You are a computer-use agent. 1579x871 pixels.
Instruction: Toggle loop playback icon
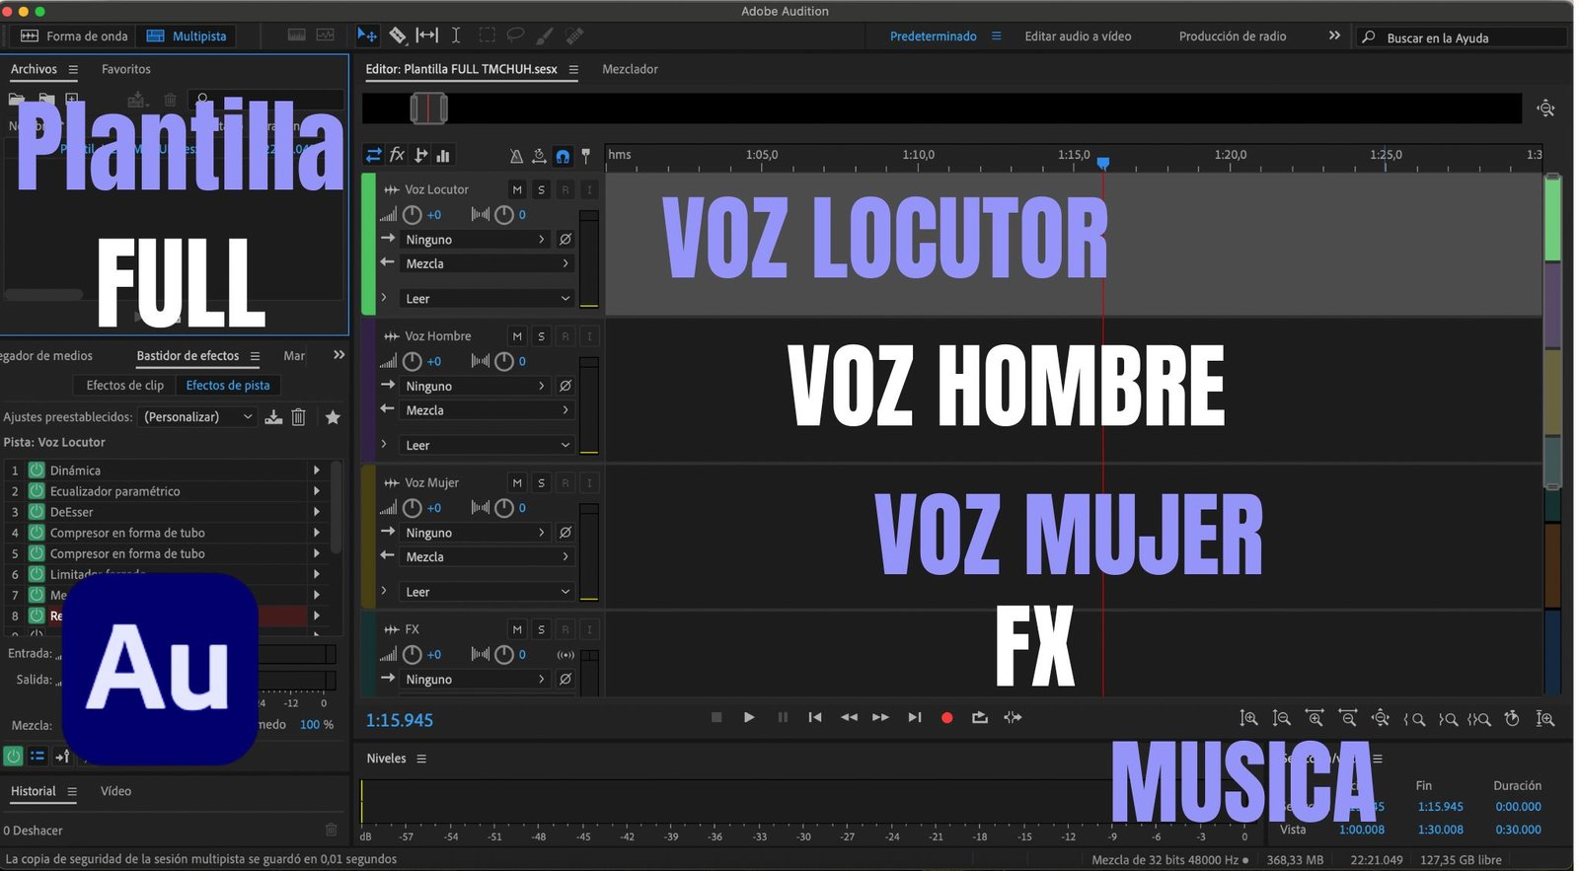tap(979, 718)
